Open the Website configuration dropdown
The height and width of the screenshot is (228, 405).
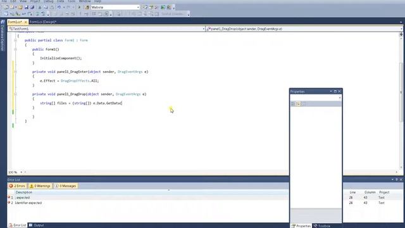point(138,7)
